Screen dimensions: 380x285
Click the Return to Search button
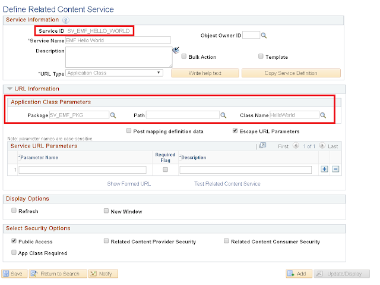(x=56, y=274)
